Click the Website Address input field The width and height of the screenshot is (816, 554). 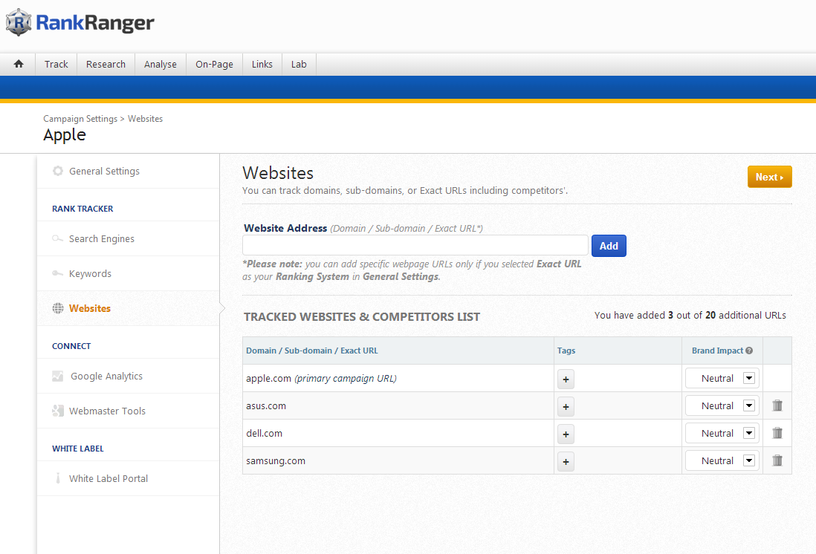tap(415, 246)
